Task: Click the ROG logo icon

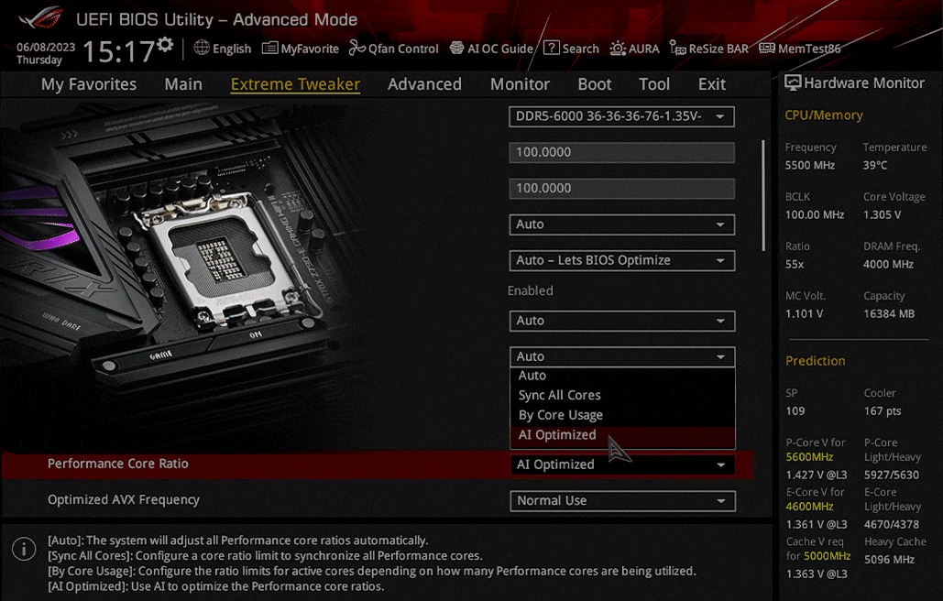Action: (x=40, y=18)
